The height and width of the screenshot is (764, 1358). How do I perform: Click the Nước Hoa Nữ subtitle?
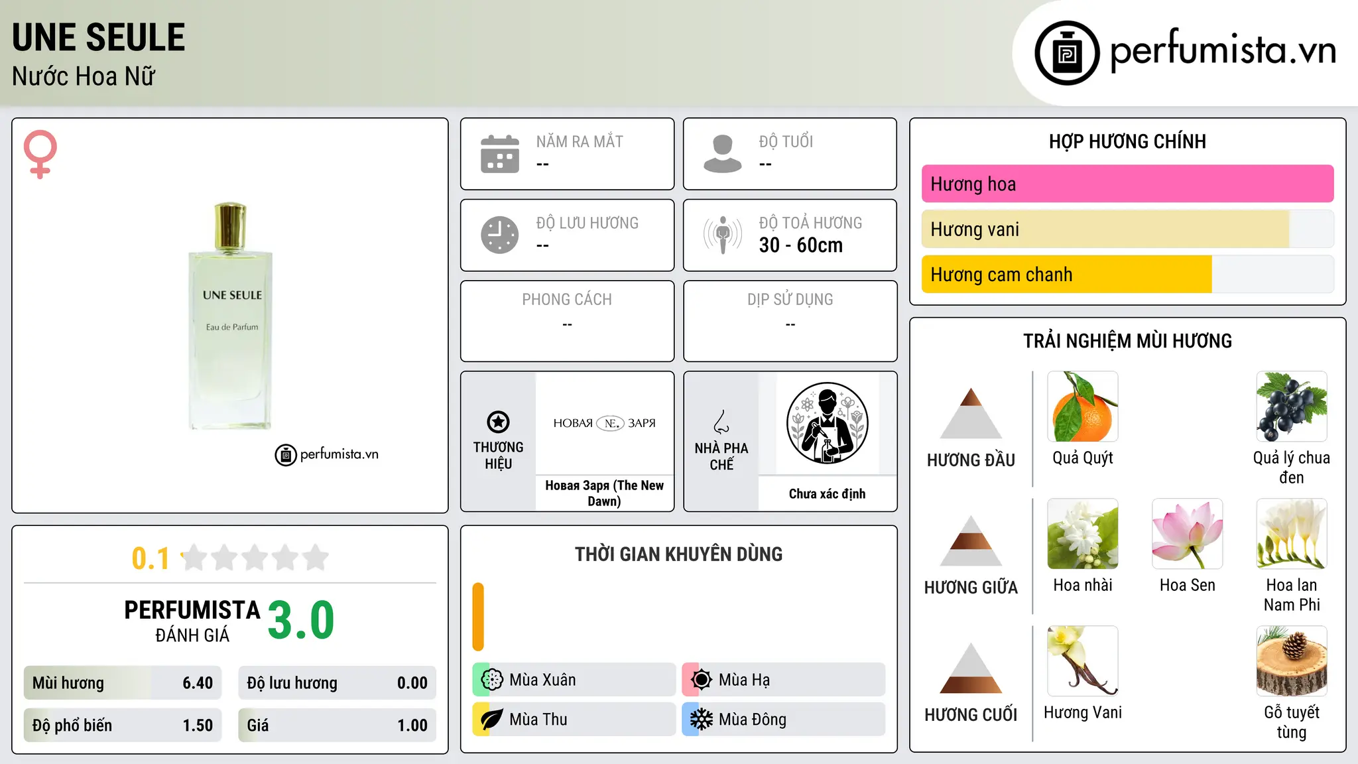pyautogui.click(x=84, y=76)
